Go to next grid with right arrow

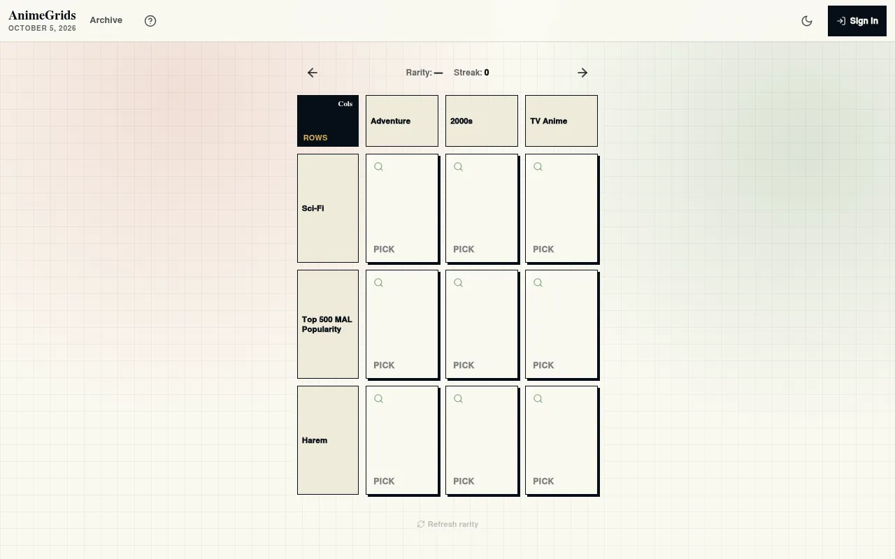click(582, 73)
